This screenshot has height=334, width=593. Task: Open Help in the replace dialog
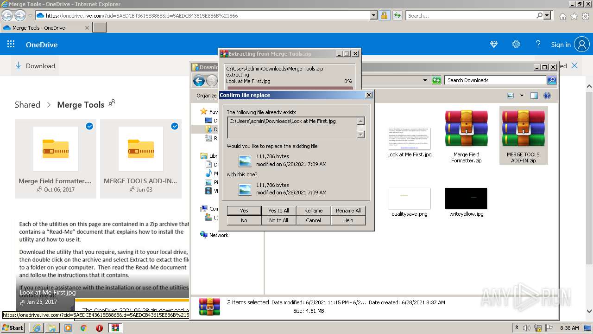click(348, 220)
